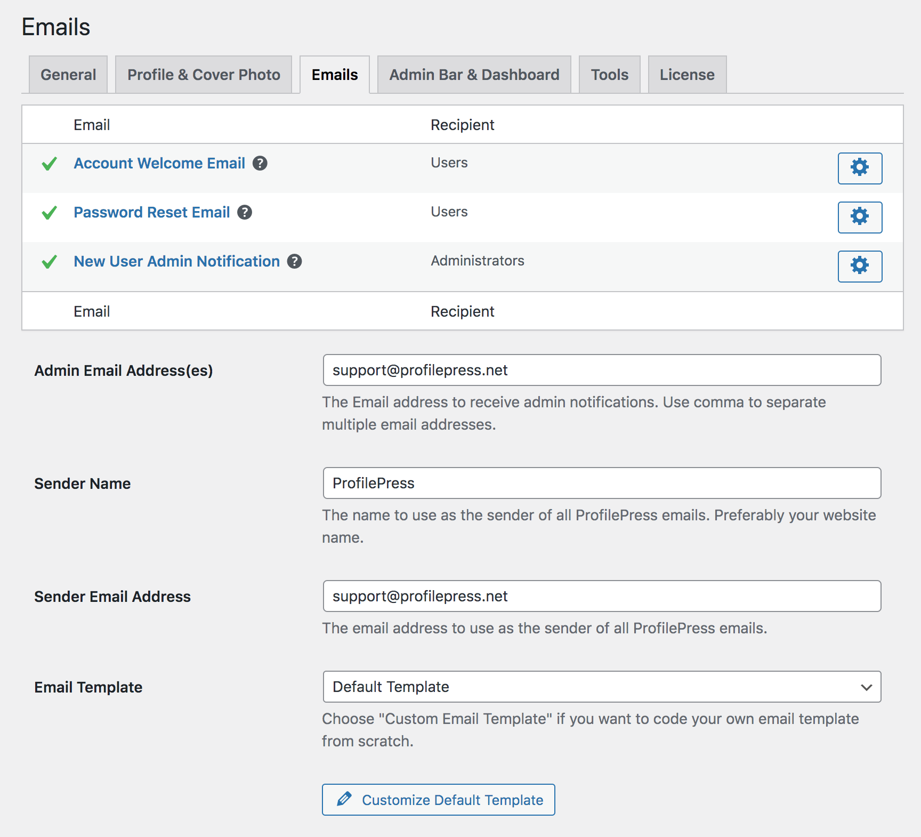The image size is (921, 837).
Task: Focus the Sender Name input field
Action: click(602, 483)
